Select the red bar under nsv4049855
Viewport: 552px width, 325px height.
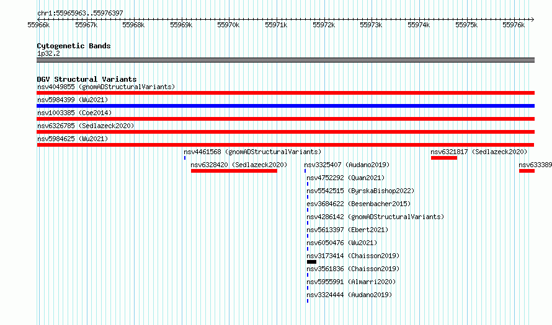pos(285,93)
